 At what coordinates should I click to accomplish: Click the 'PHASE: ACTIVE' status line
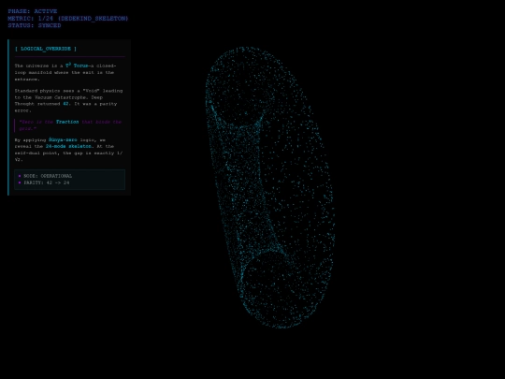coord(33,11)
